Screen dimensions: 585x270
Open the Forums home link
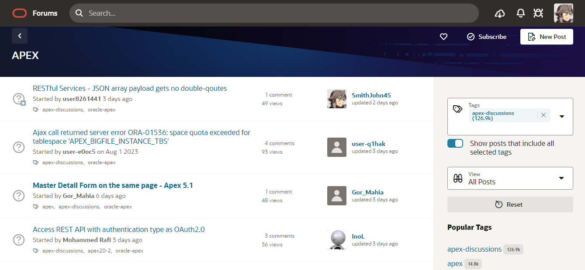point(45,13)
